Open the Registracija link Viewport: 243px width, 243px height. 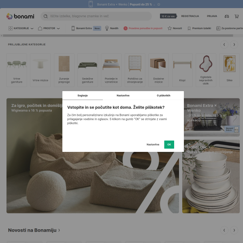tap(190, 16)
